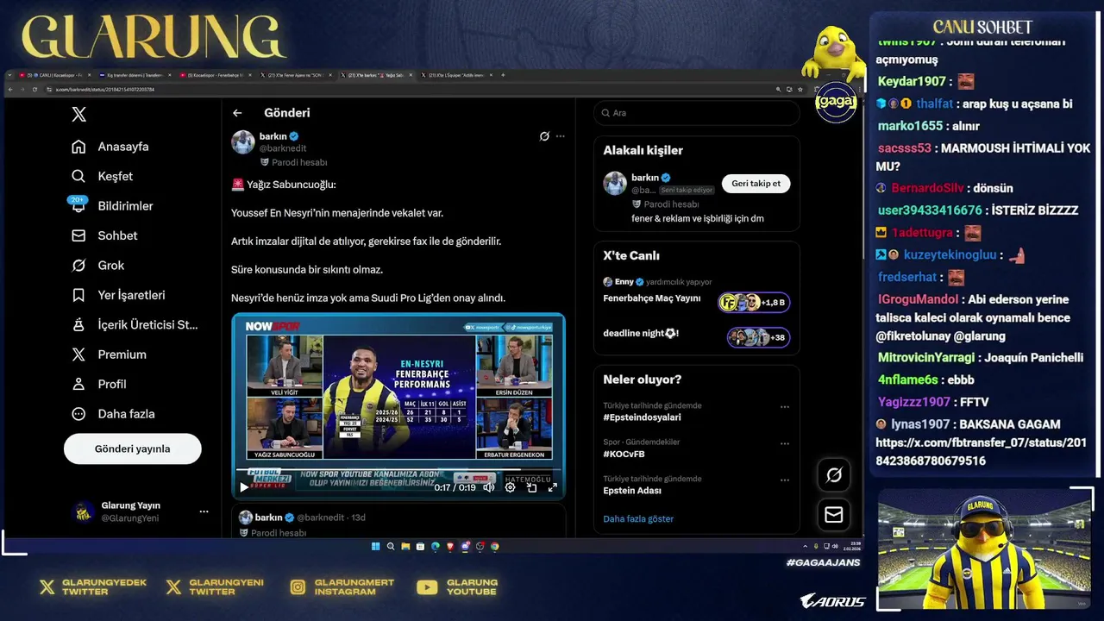Mute the video with the speaker icon
The height and width of the screenshot is (621, 1104).
488,487
